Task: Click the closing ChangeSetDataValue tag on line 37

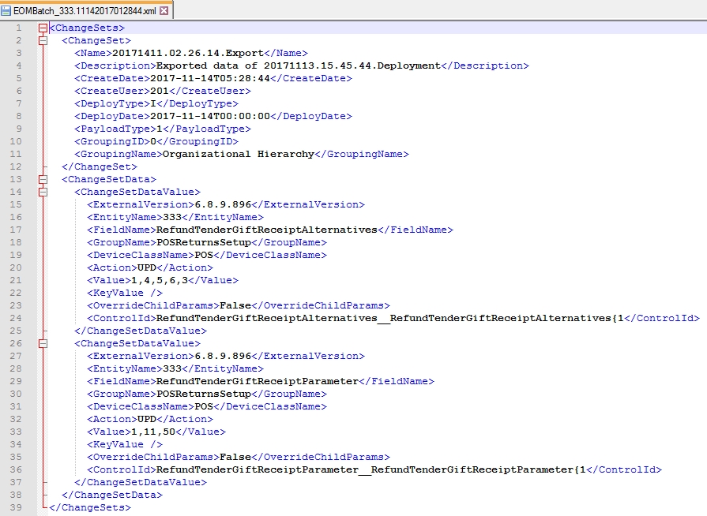Action: pos(141,482)
